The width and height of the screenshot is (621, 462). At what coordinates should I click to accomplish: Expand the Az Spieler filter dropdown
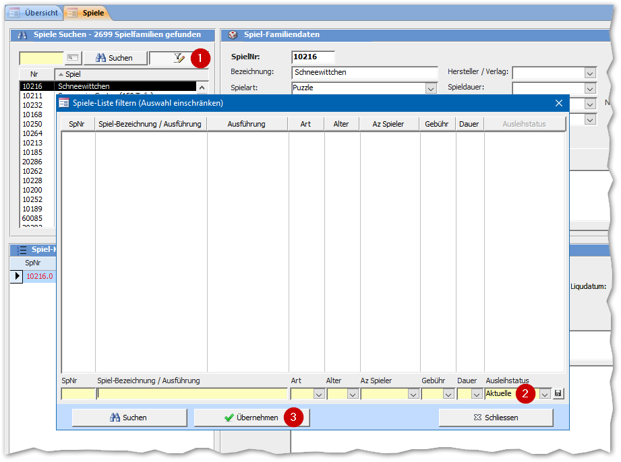tap(413, 395)
